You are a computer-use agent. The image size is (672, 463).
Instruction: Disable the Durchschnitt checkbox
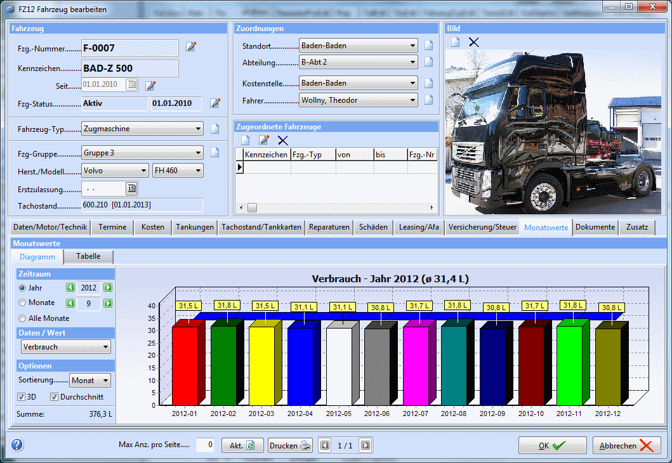(x=55, y=397)
